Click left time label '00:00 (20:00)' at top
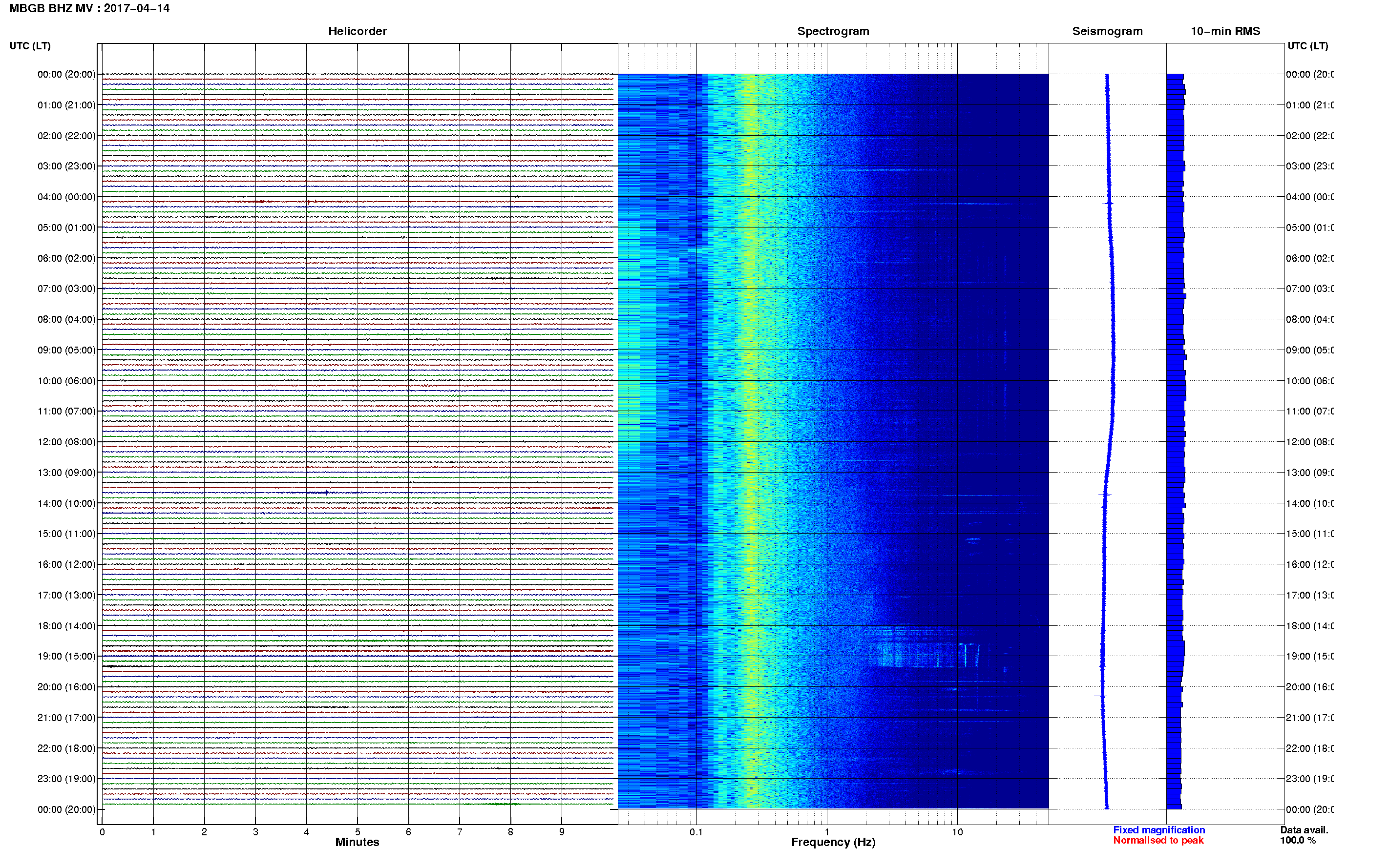Image resolution: width=1389 pixels, height=868 pixels. coord(66,74)
